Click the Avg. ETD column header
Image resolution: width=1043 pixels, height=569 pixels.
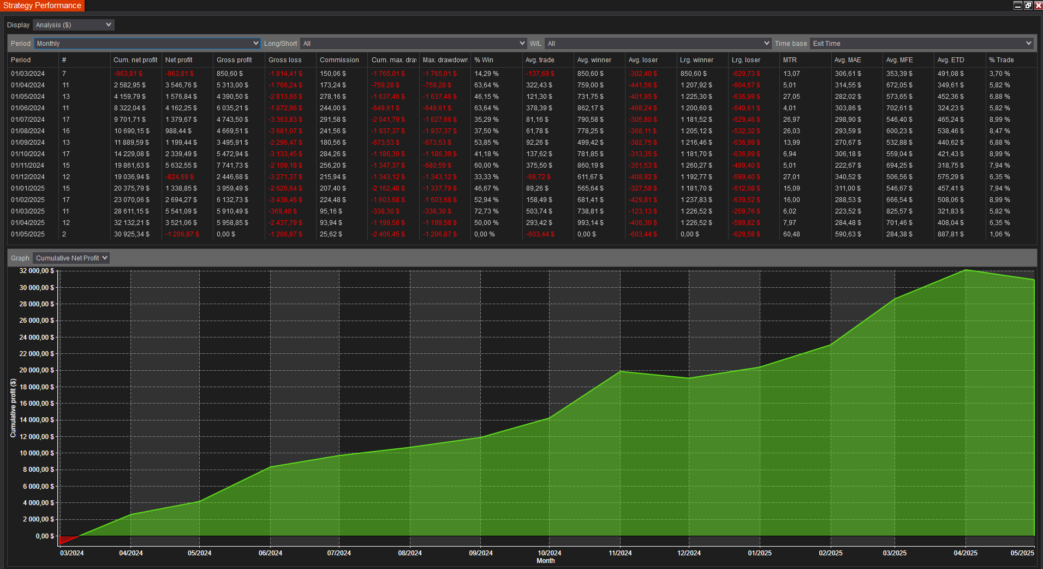pyautogui.click(x=959, y=60)
